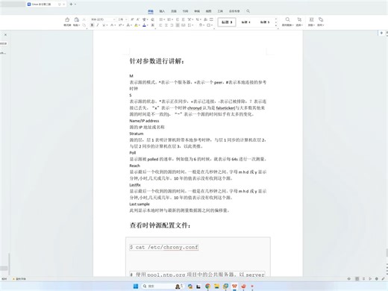Open the Paste options dropdown arrow
The height and width of the screenshot is (291, 388).
(79, 25)
